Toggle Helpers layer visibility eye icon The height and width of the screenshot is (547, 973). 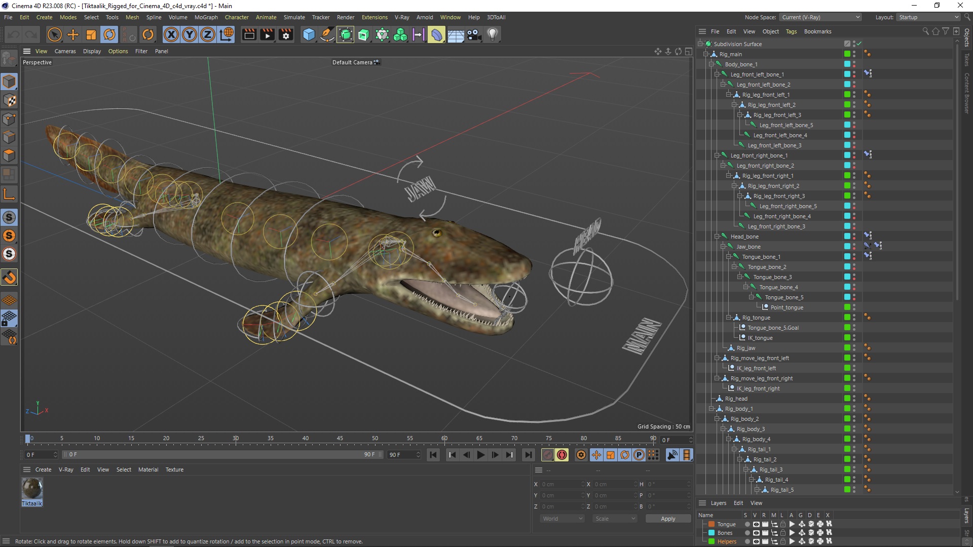click(x=756, y=541)
